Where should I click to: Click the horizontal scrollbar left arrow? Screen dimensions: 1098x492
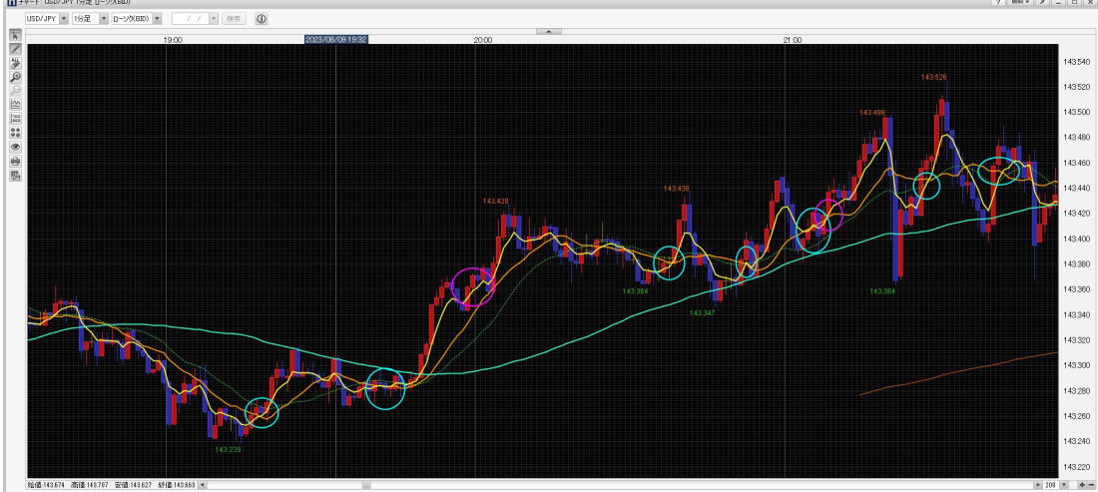click(203, 484)
